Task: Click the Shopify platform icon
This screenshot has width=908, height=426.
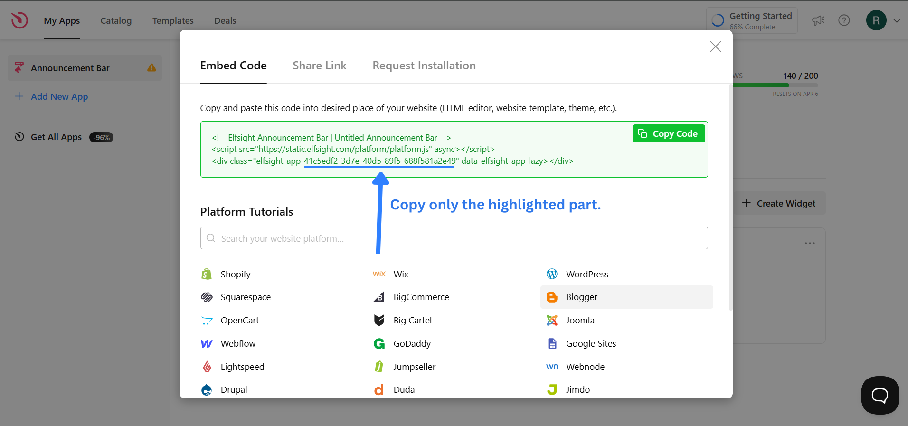Action: coord(207,274)
